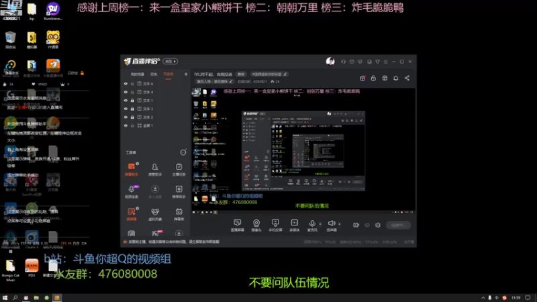The width and height of the screenshot is (537, 302).
Task: Expand the speaker options arrow
Action: (340, 224)
